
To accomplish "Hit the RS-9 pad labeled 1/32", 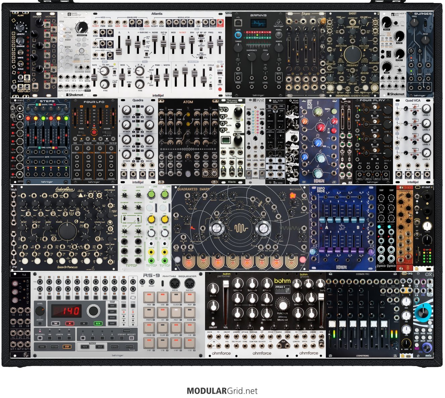I will (x=190, y=343).
